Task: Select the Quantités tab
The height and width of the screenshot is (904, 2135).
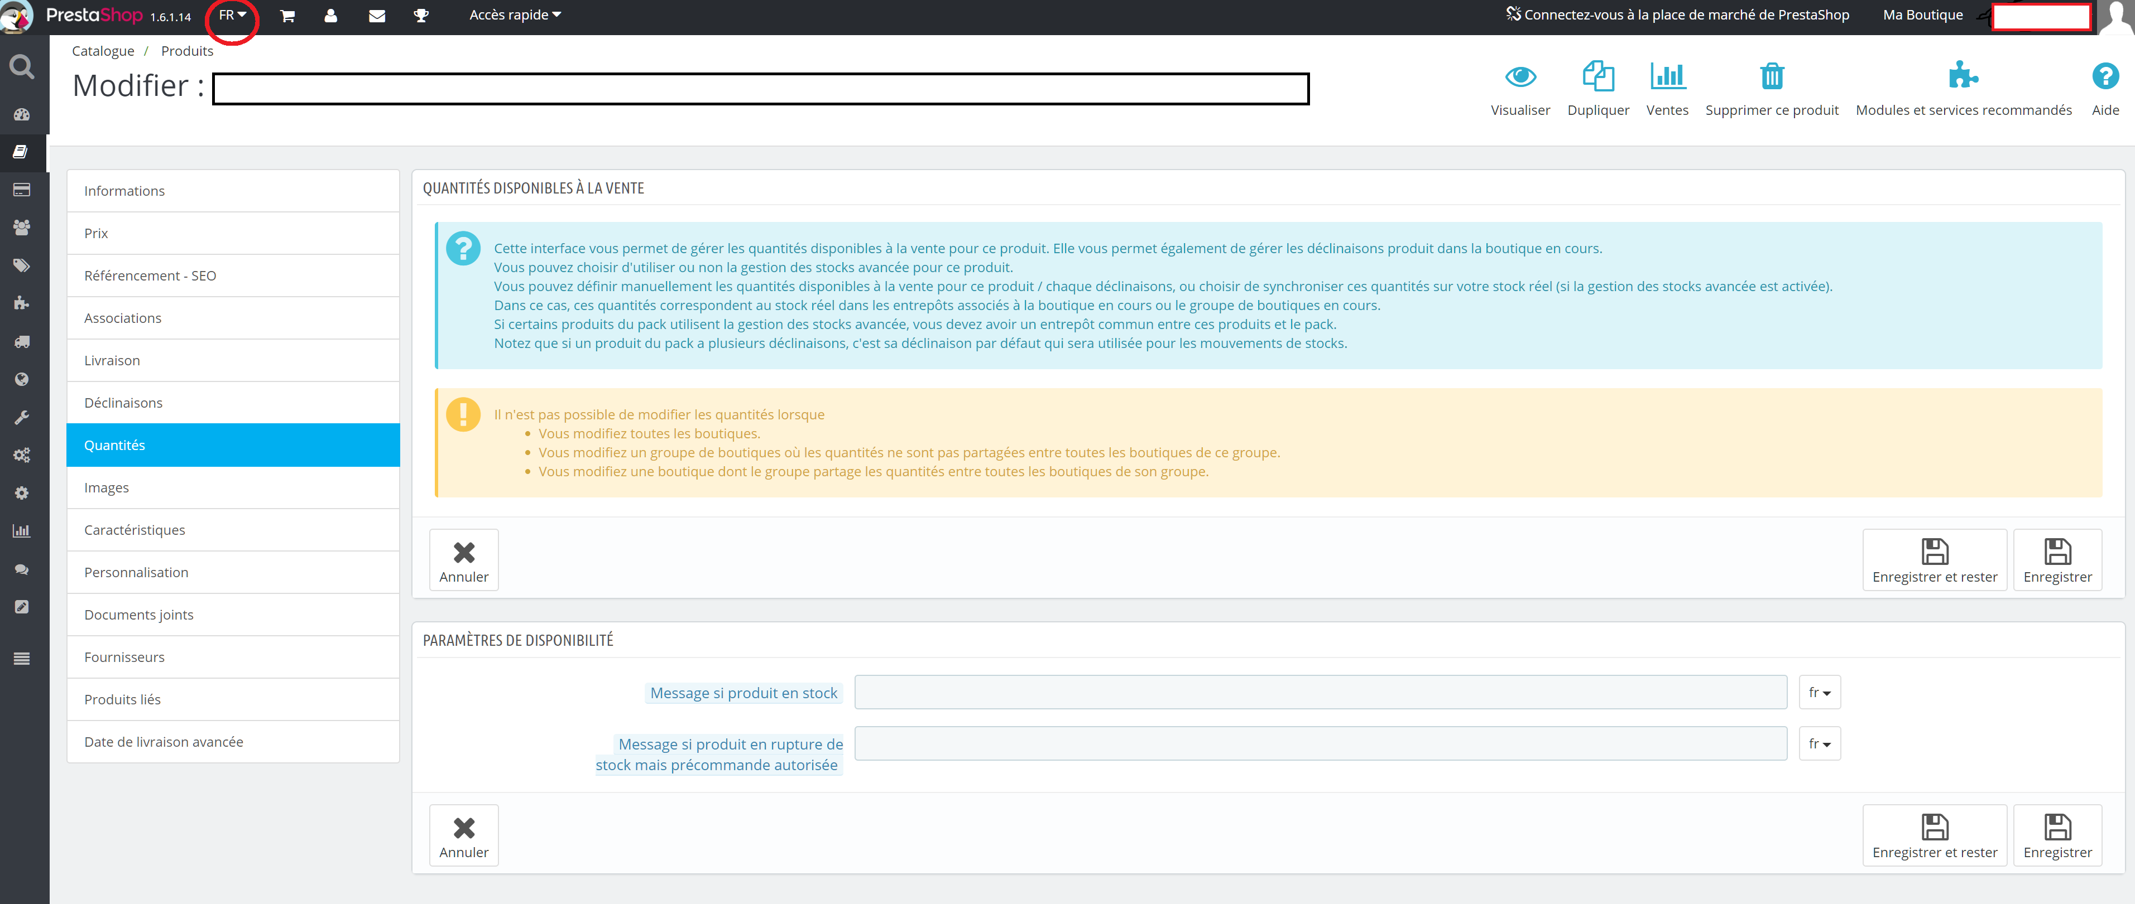Action: pos(233,446)
